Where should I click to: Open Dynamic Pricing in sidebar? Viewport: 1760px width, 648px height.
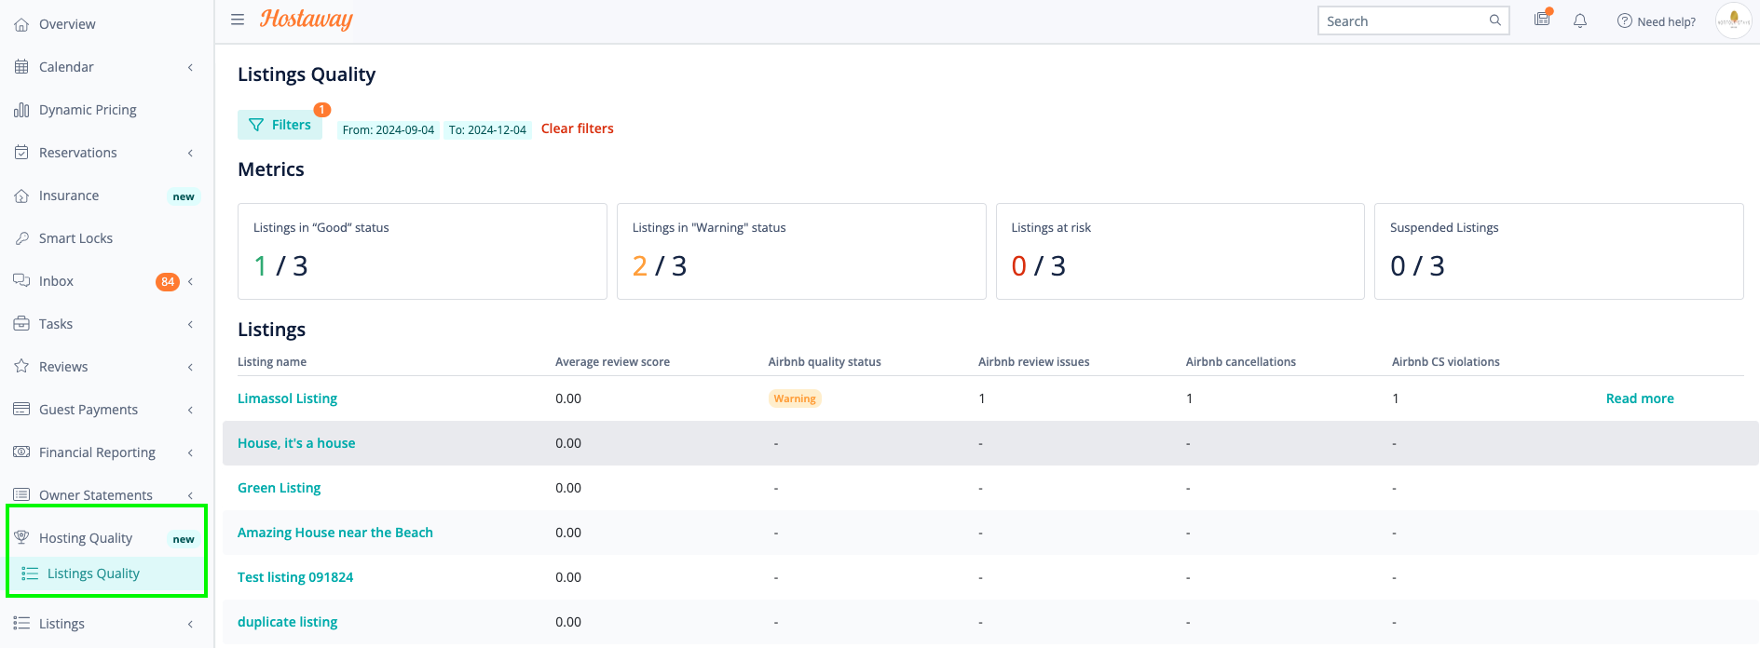tap(88, 110)
